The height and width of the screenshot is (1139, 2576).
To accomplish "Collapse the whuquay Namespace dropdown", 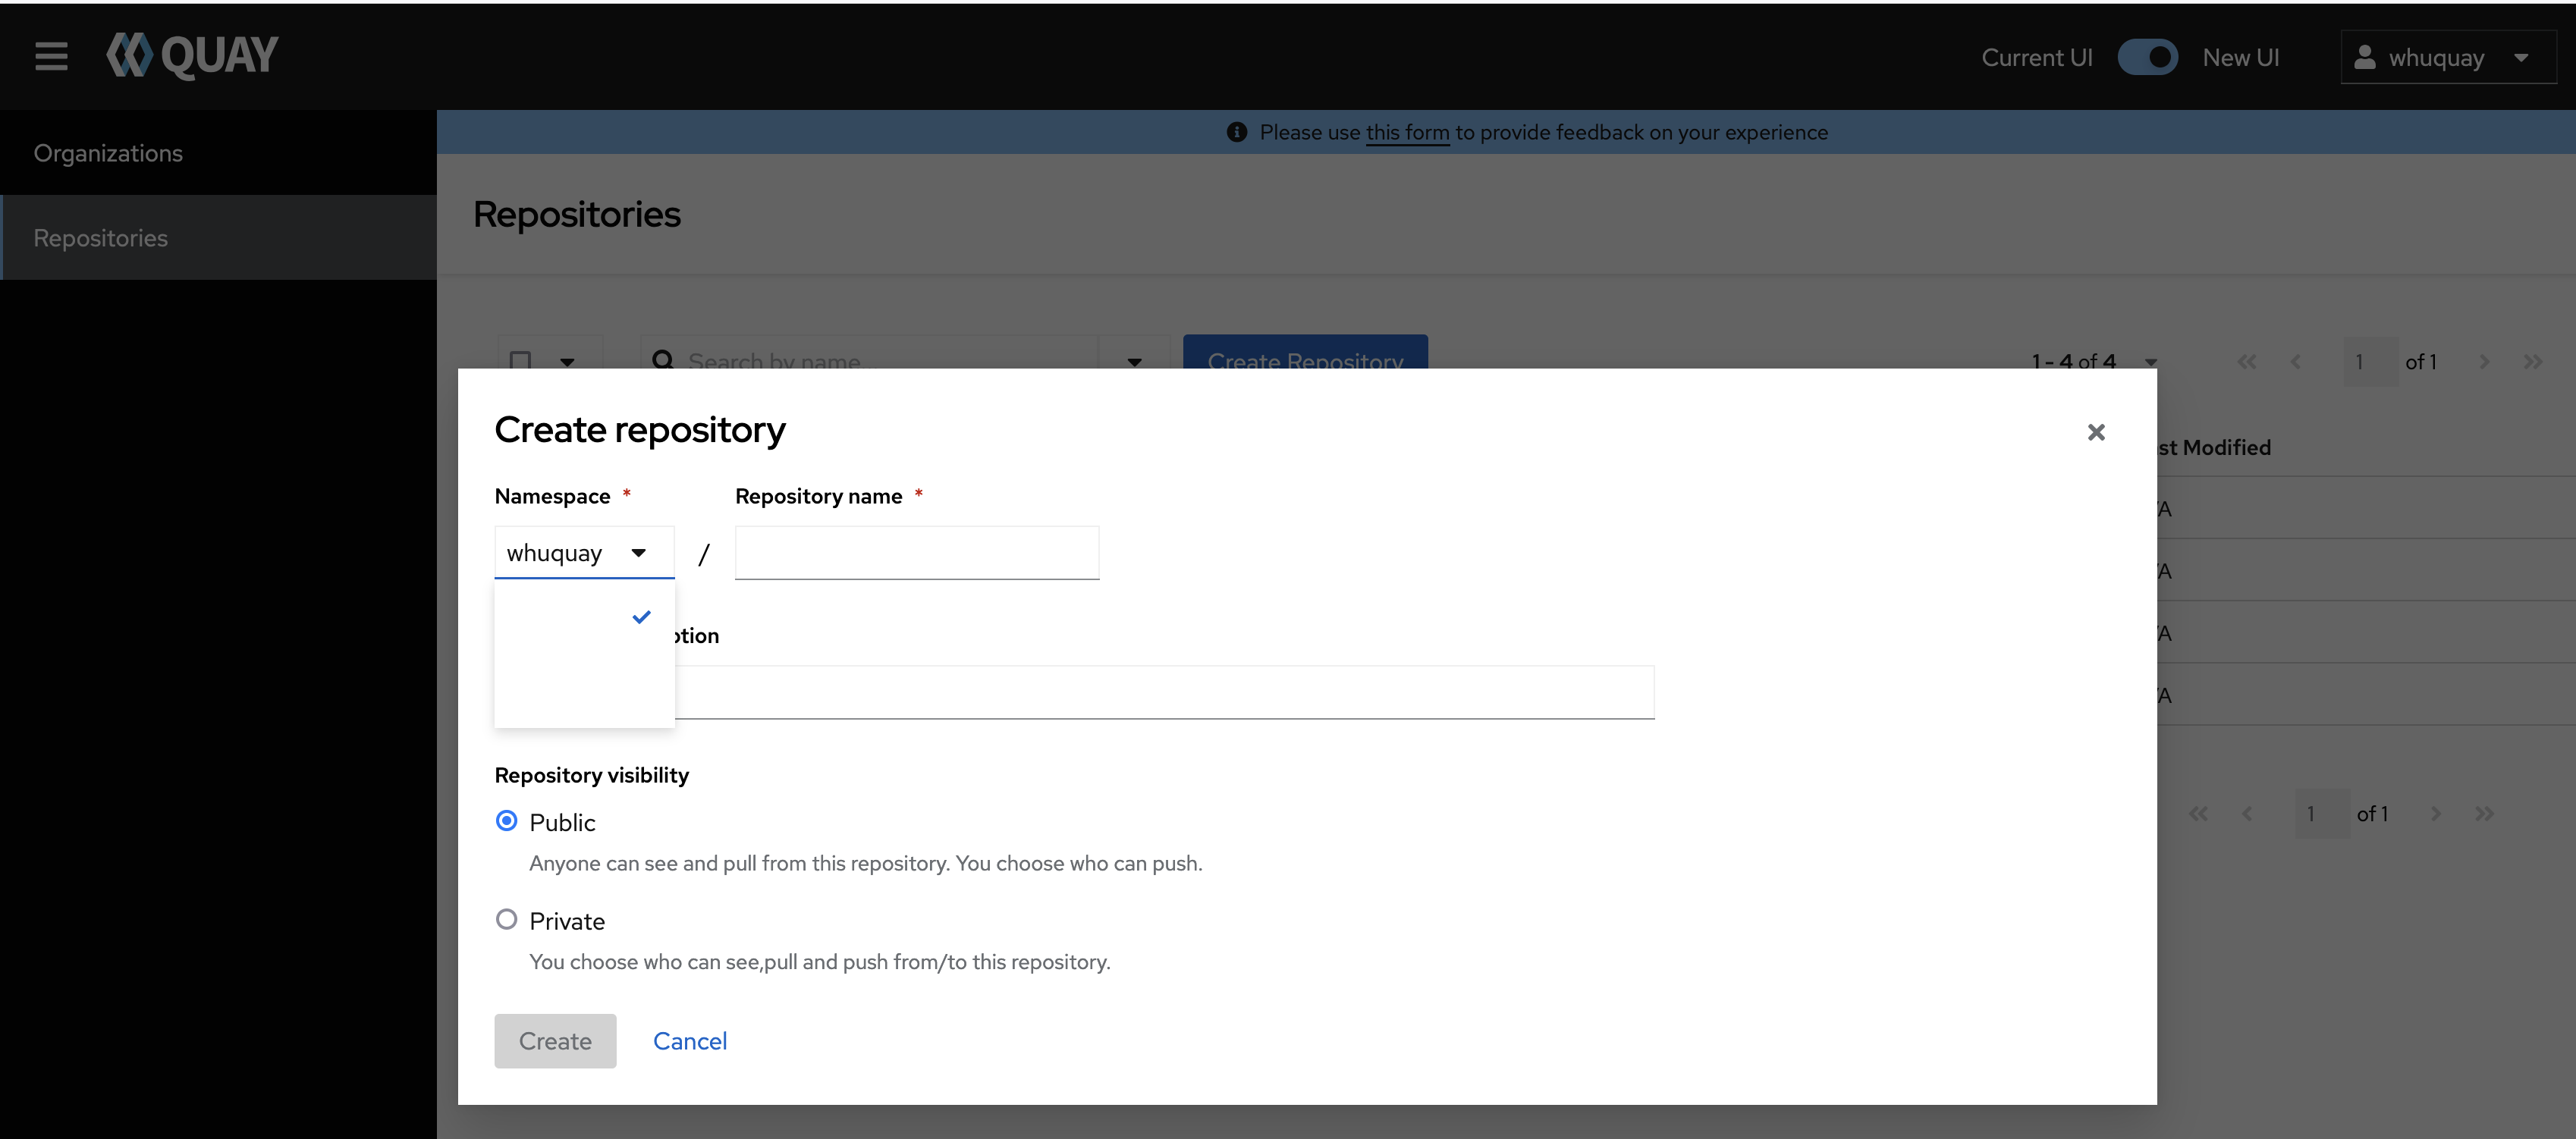I will pos(584,553).
